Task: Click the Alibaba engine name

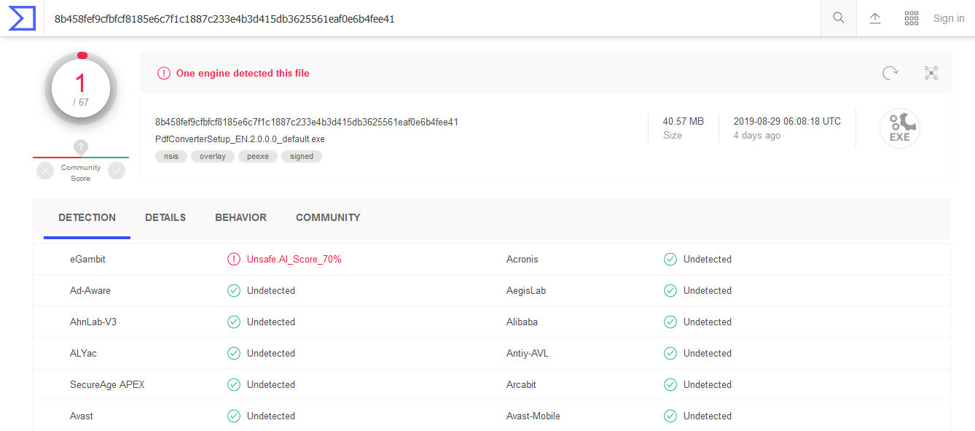Action: click(522, 322)
